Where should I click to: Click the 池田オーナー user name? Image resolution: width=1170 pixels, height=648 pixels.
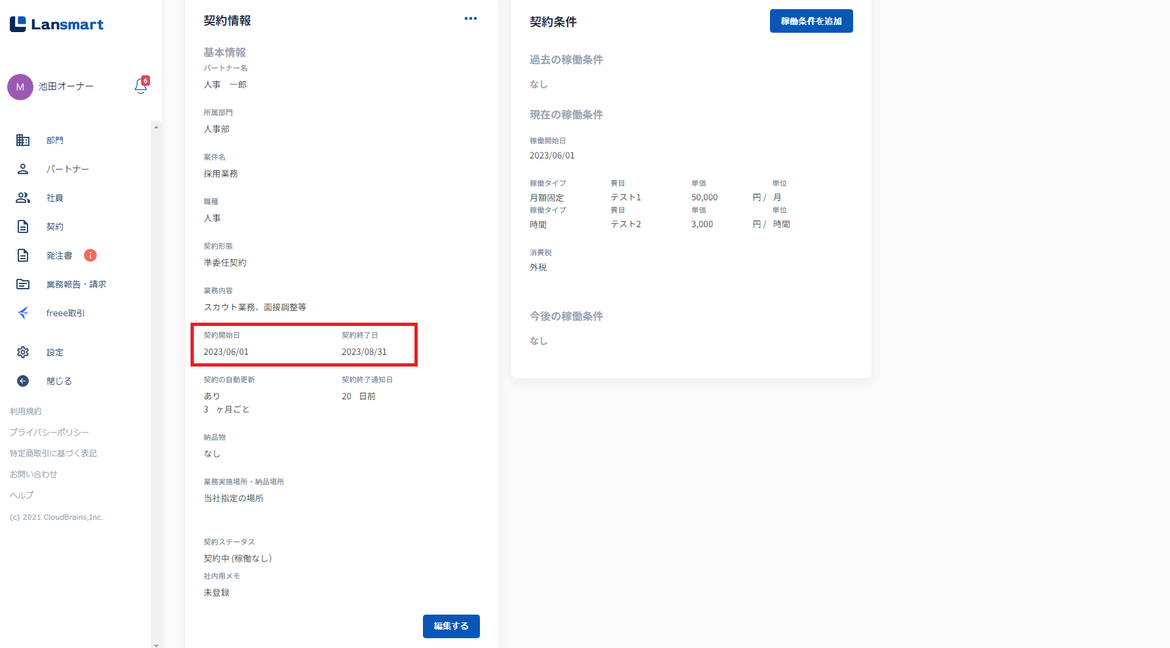point(66,86)
